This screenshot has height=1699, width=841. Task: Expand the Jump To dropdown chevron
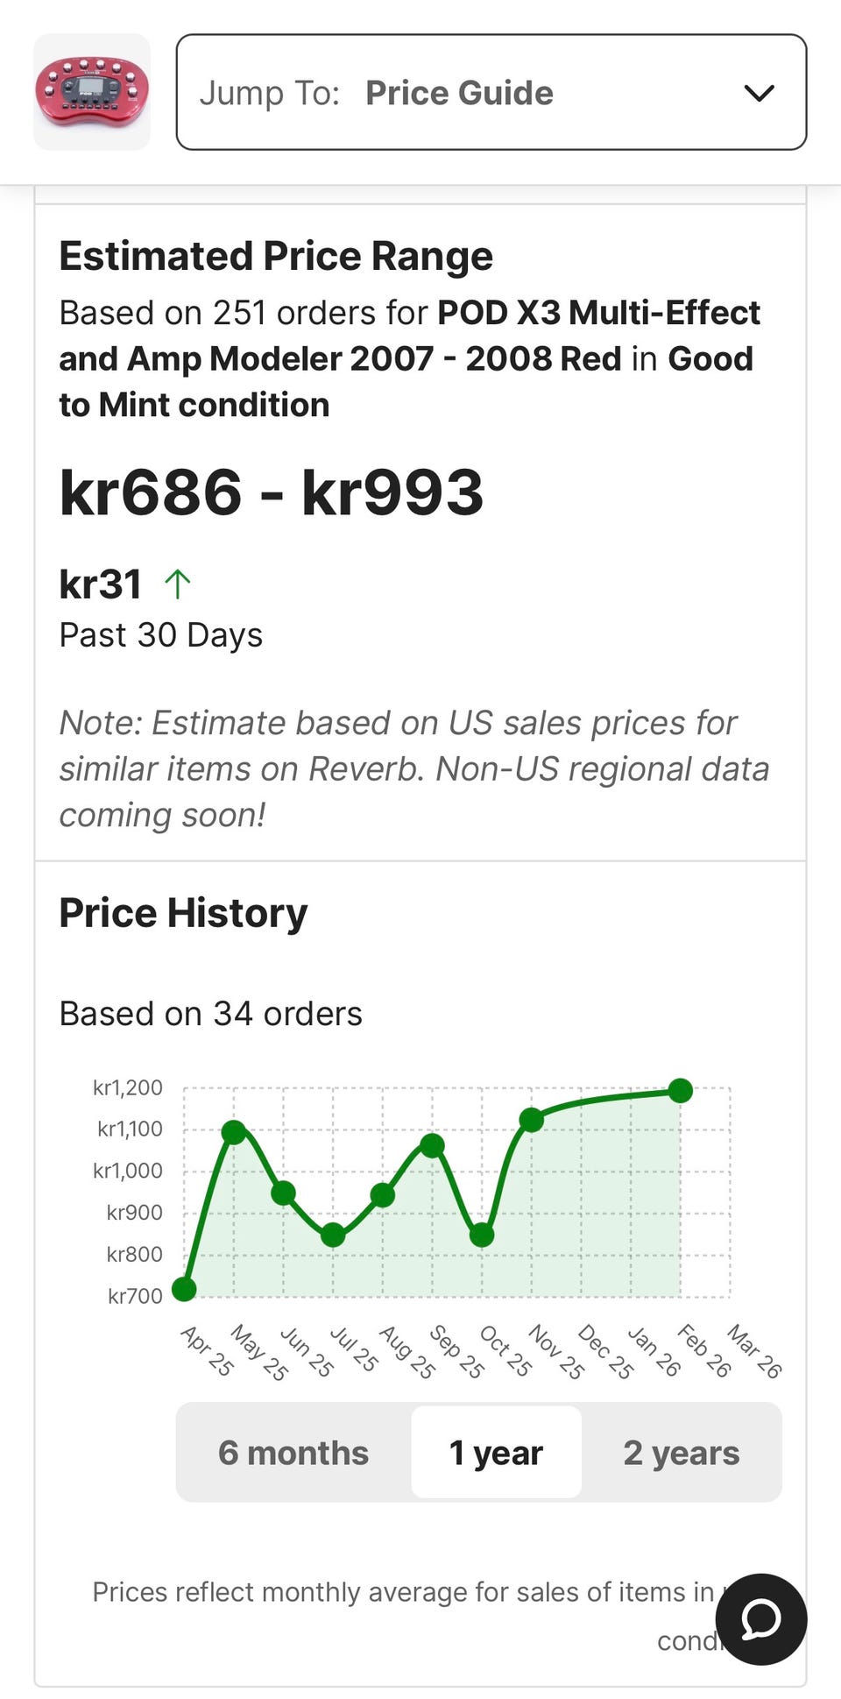pyautogui.click(x=759, y=93)
